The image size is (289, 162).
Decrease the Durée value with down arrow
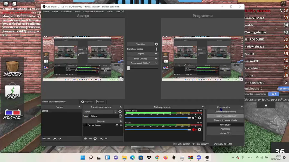pyautogui.click(x=120, y=117)
